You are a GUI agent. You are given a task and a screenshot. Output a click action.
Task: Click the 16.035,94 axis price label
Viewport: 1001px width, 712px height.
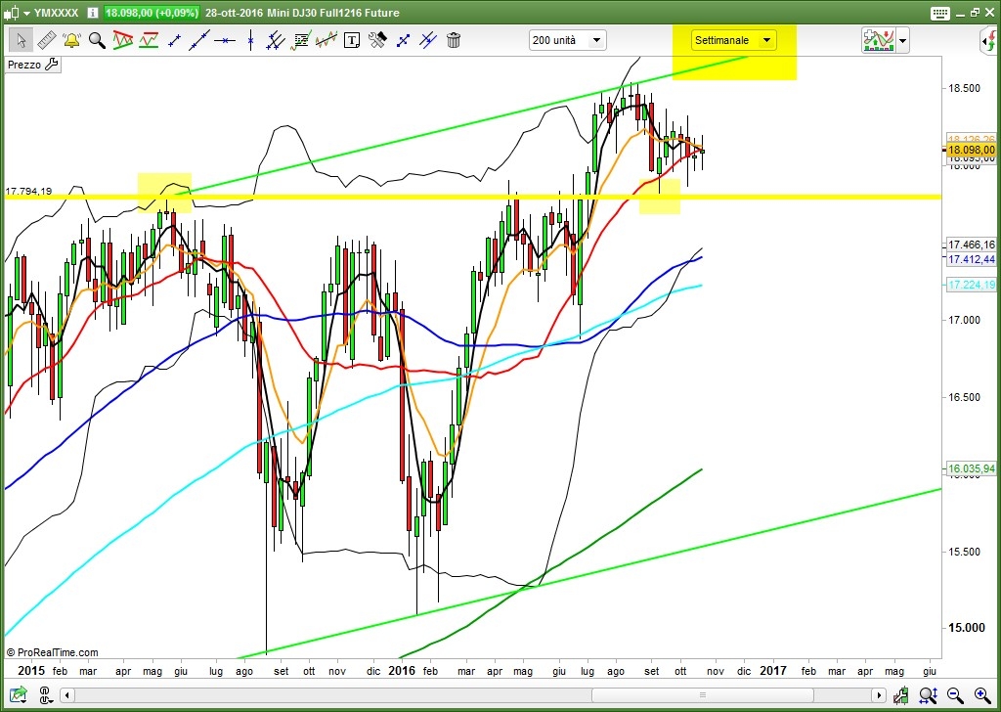(971, 468)
